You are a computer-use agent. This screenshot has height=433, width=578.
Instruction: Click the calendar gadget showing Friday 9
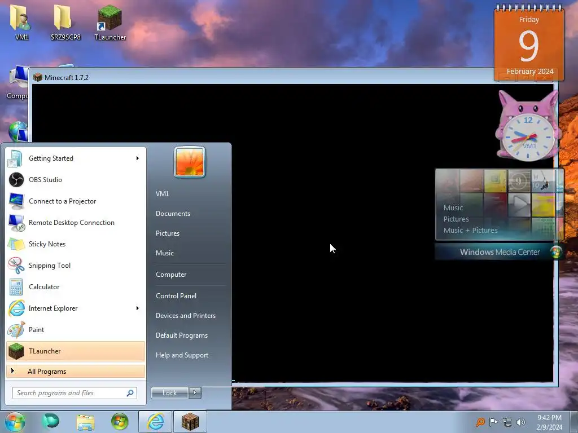click(x=529, y=42)
